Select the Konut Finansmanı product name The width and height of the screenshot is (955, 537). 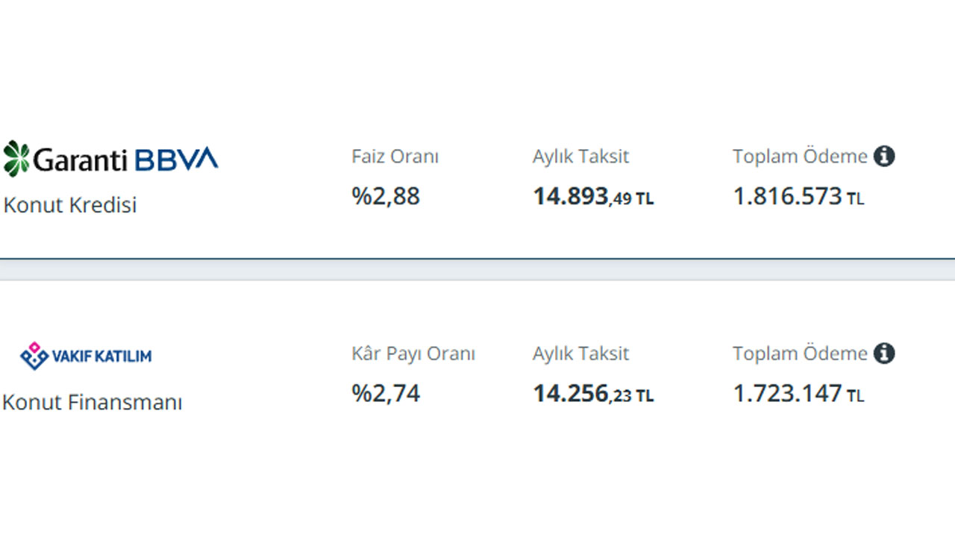[x=93, y=403]
